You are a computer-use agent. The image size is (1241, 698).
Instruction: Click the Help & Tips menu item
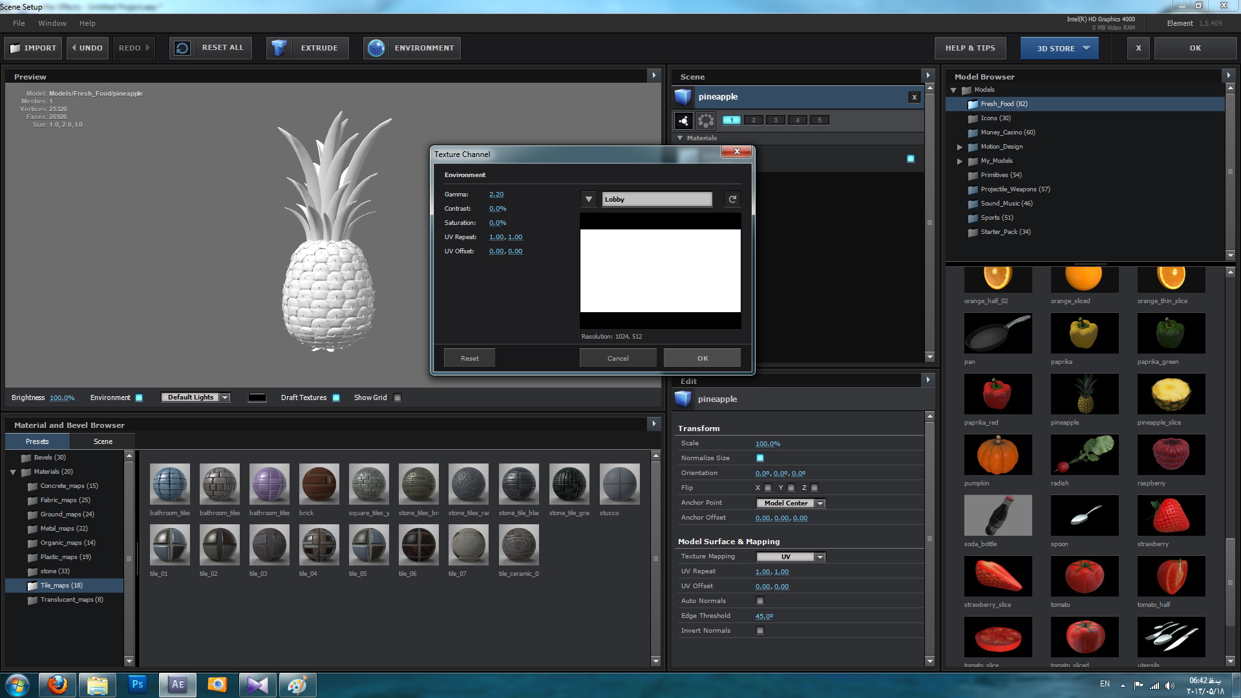click(971, 47)
